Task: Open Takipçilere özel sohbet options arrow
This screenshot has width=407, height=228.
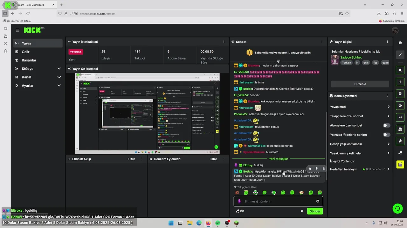Action: [x=388, y=116]
